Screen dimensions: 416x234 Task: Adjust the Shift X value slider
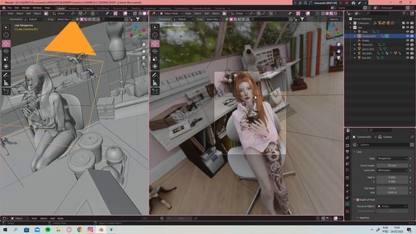pyautogui.click(x=392, y=177)
